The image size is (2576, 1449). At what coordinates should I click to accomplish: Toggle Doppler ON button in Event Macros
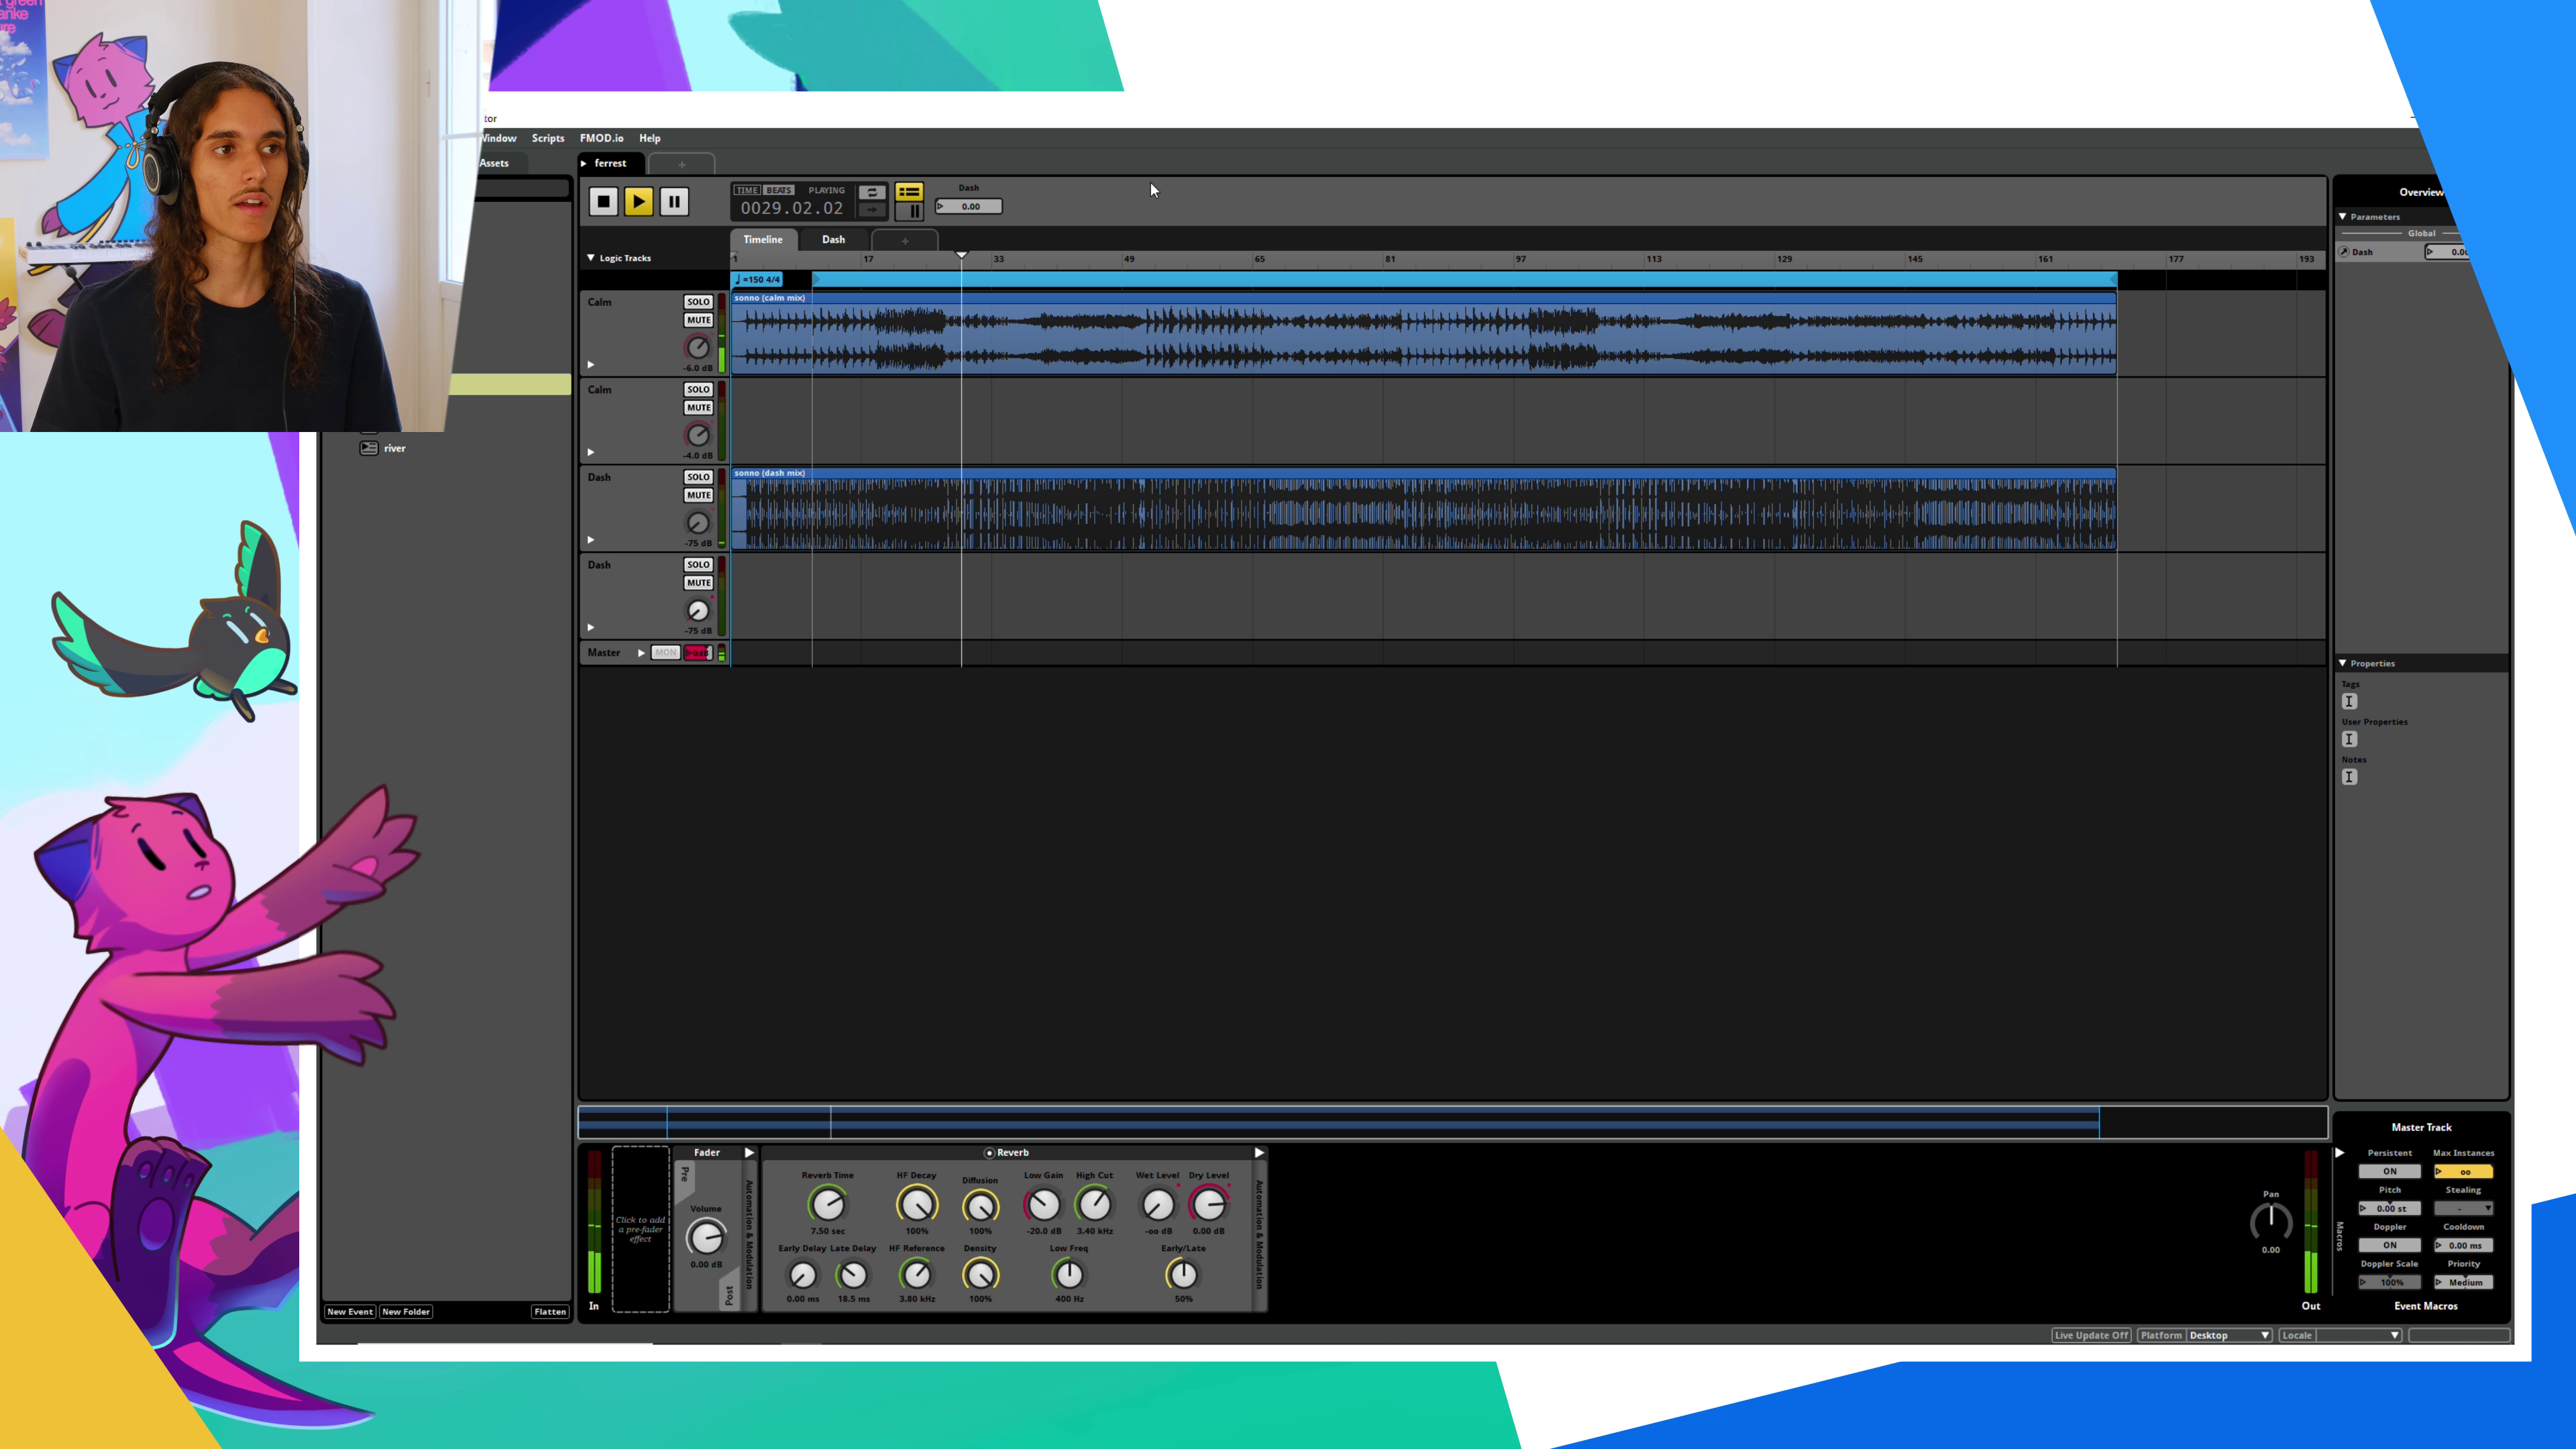pyautogui.click(x=2389, y=1245)
